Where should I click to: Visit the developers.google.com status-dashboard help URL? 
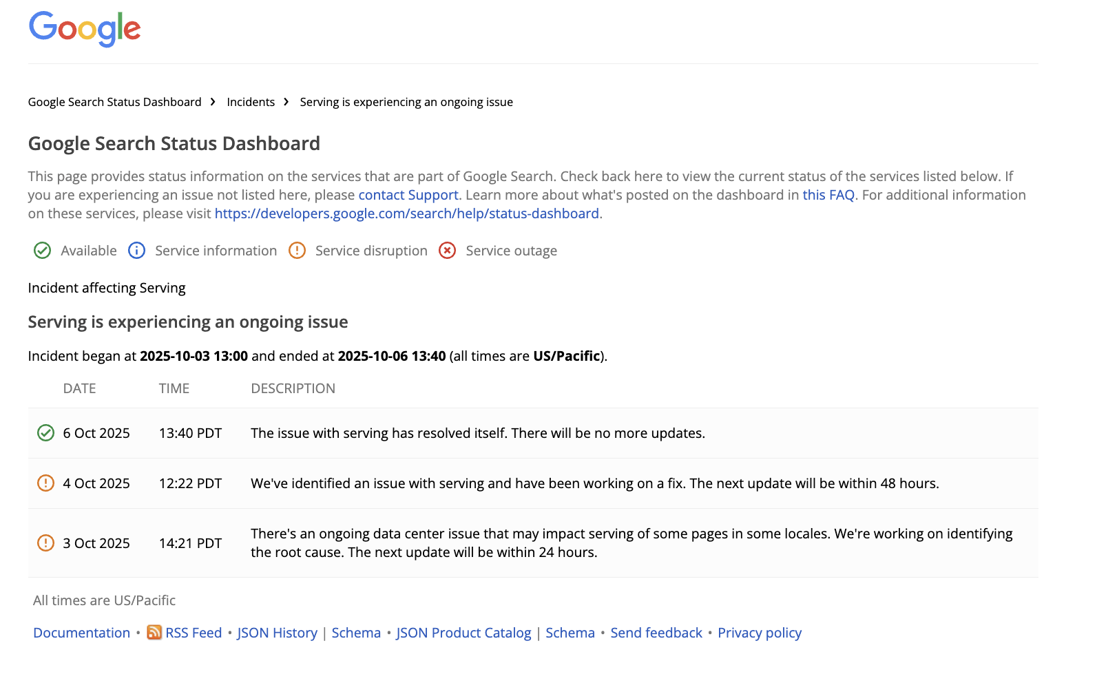point(406,213)
